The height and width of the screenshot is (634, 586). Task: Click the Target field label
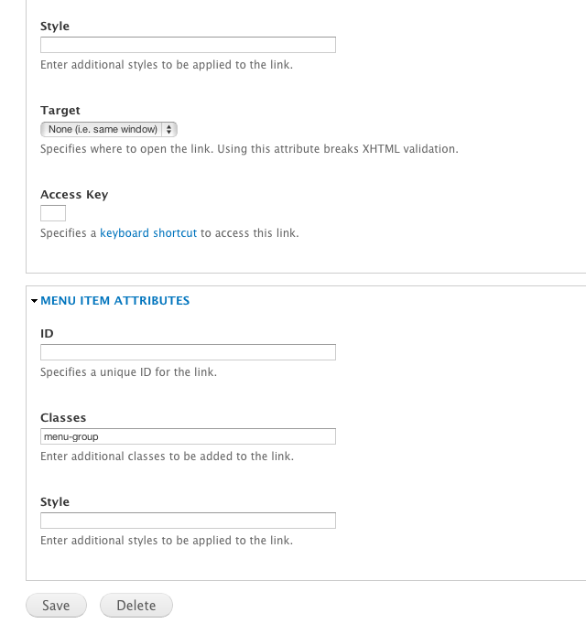60,111
